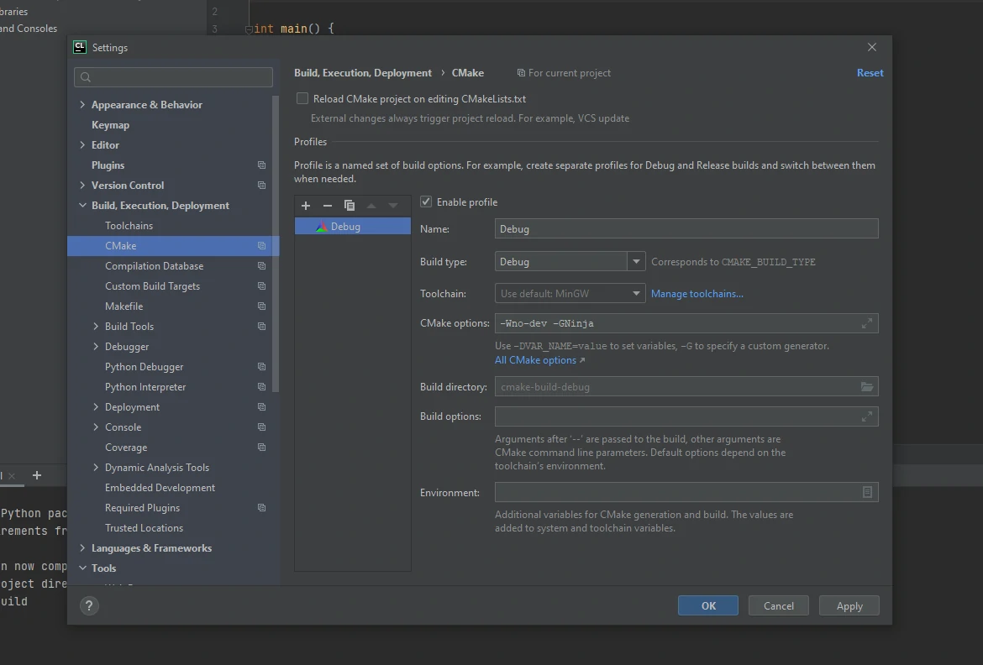Expand the Editor section
Image resolution: width=983 pixels, height=665 pixels.
click(82, 144)
